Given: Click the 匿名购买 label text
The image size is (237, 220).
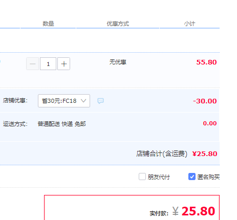Looking at the screenshot, I should point(208,177).
